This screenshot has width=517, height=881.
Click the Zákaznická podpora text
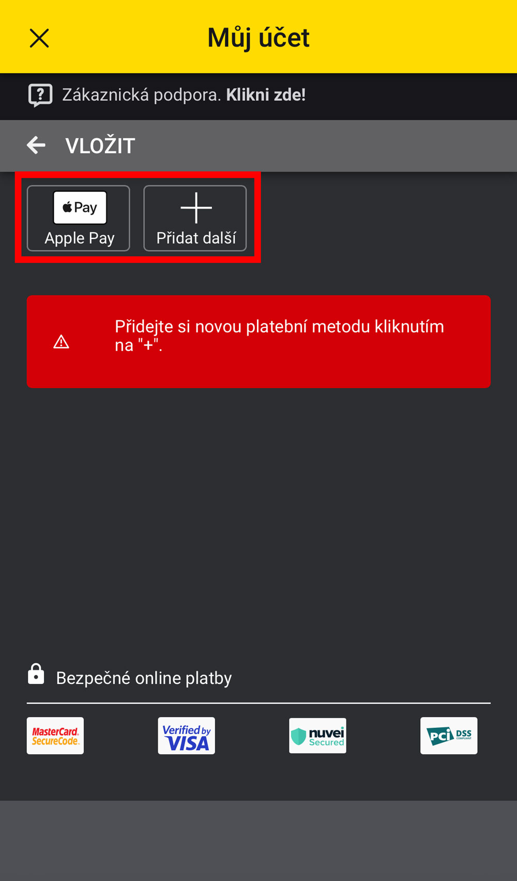coord(142,95)
